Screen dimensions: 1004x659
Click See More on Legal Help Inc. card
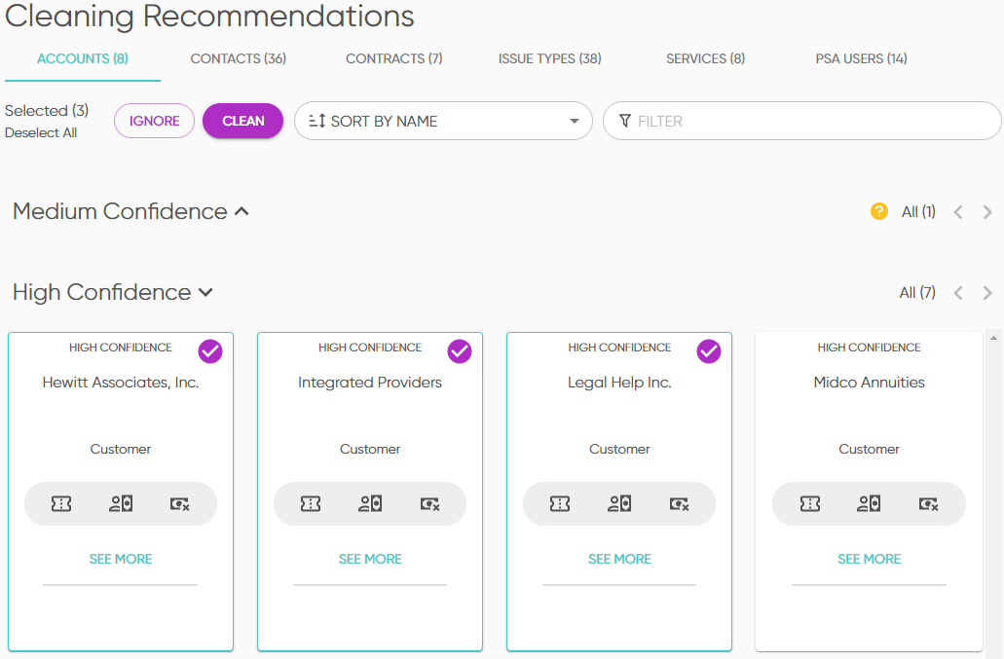[x=619, y=559]
